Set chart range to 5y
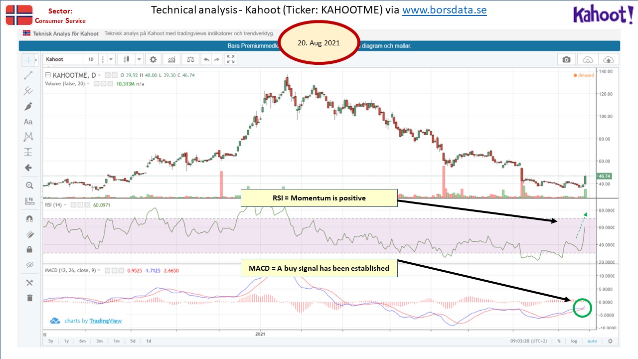638x359 pixels. pos(51,341)
